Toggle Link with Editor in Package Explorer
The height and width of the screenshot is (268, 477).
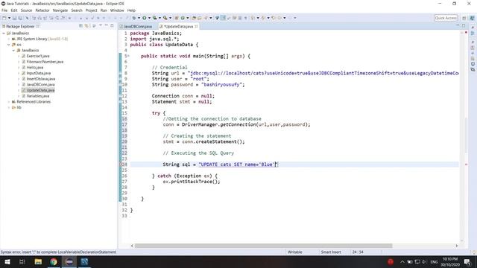pos(86,26)
